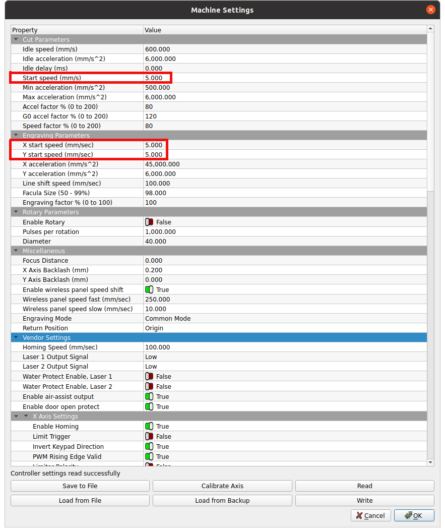Toggle Water Protect Enable, Laser 1

(149, 377)
